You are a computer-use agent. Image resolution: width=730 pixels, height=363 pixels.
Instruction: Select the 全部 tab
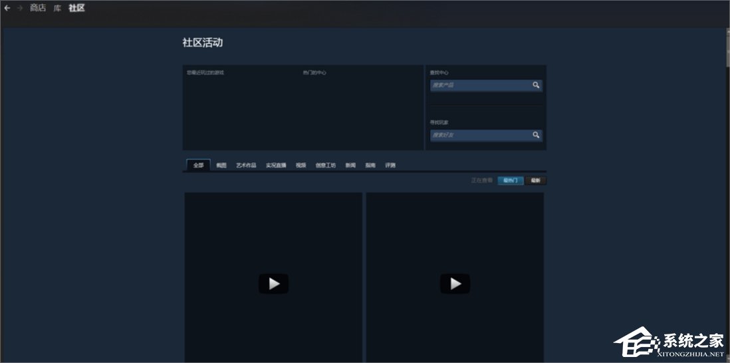(x=198, y=166)
